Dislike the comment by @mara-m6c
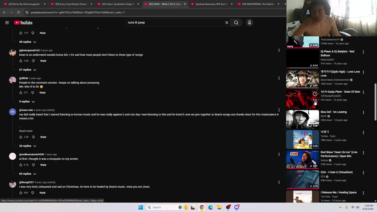This screenshot has height=212, width=377. [33, 137]
